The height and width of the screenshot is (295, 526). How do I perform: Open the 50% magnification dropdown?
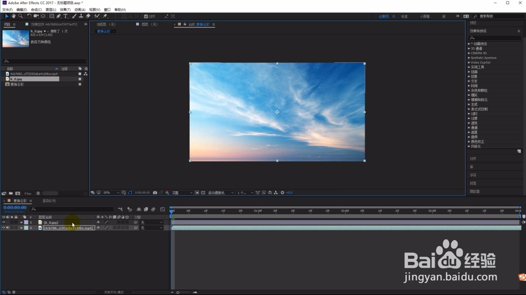(x=111, y=193)
